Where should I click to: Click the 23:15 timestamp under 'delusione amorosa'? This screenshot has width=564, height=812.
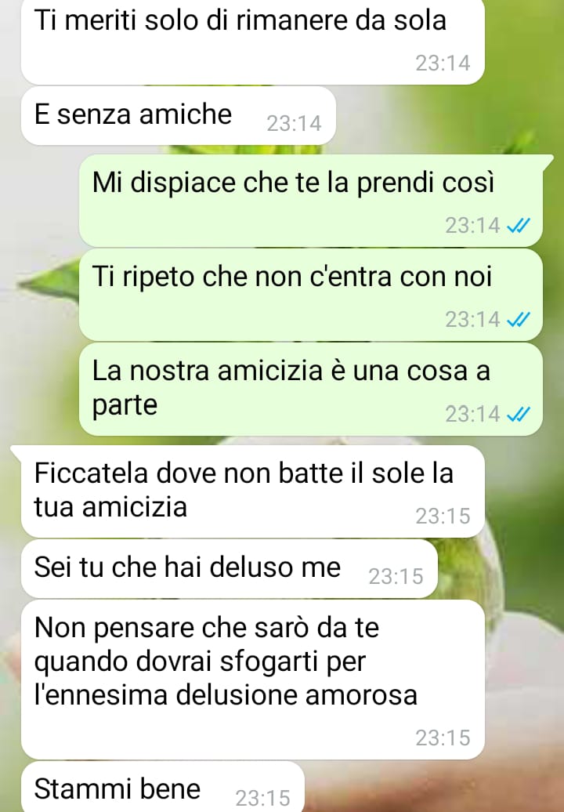(x=443, y=738)
